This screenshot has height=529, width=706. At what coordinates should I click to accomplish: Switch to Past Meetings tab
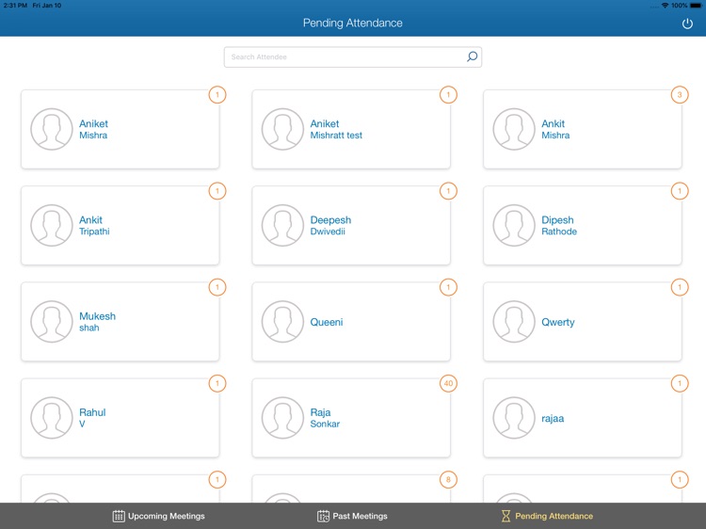(x=352, y=516)
